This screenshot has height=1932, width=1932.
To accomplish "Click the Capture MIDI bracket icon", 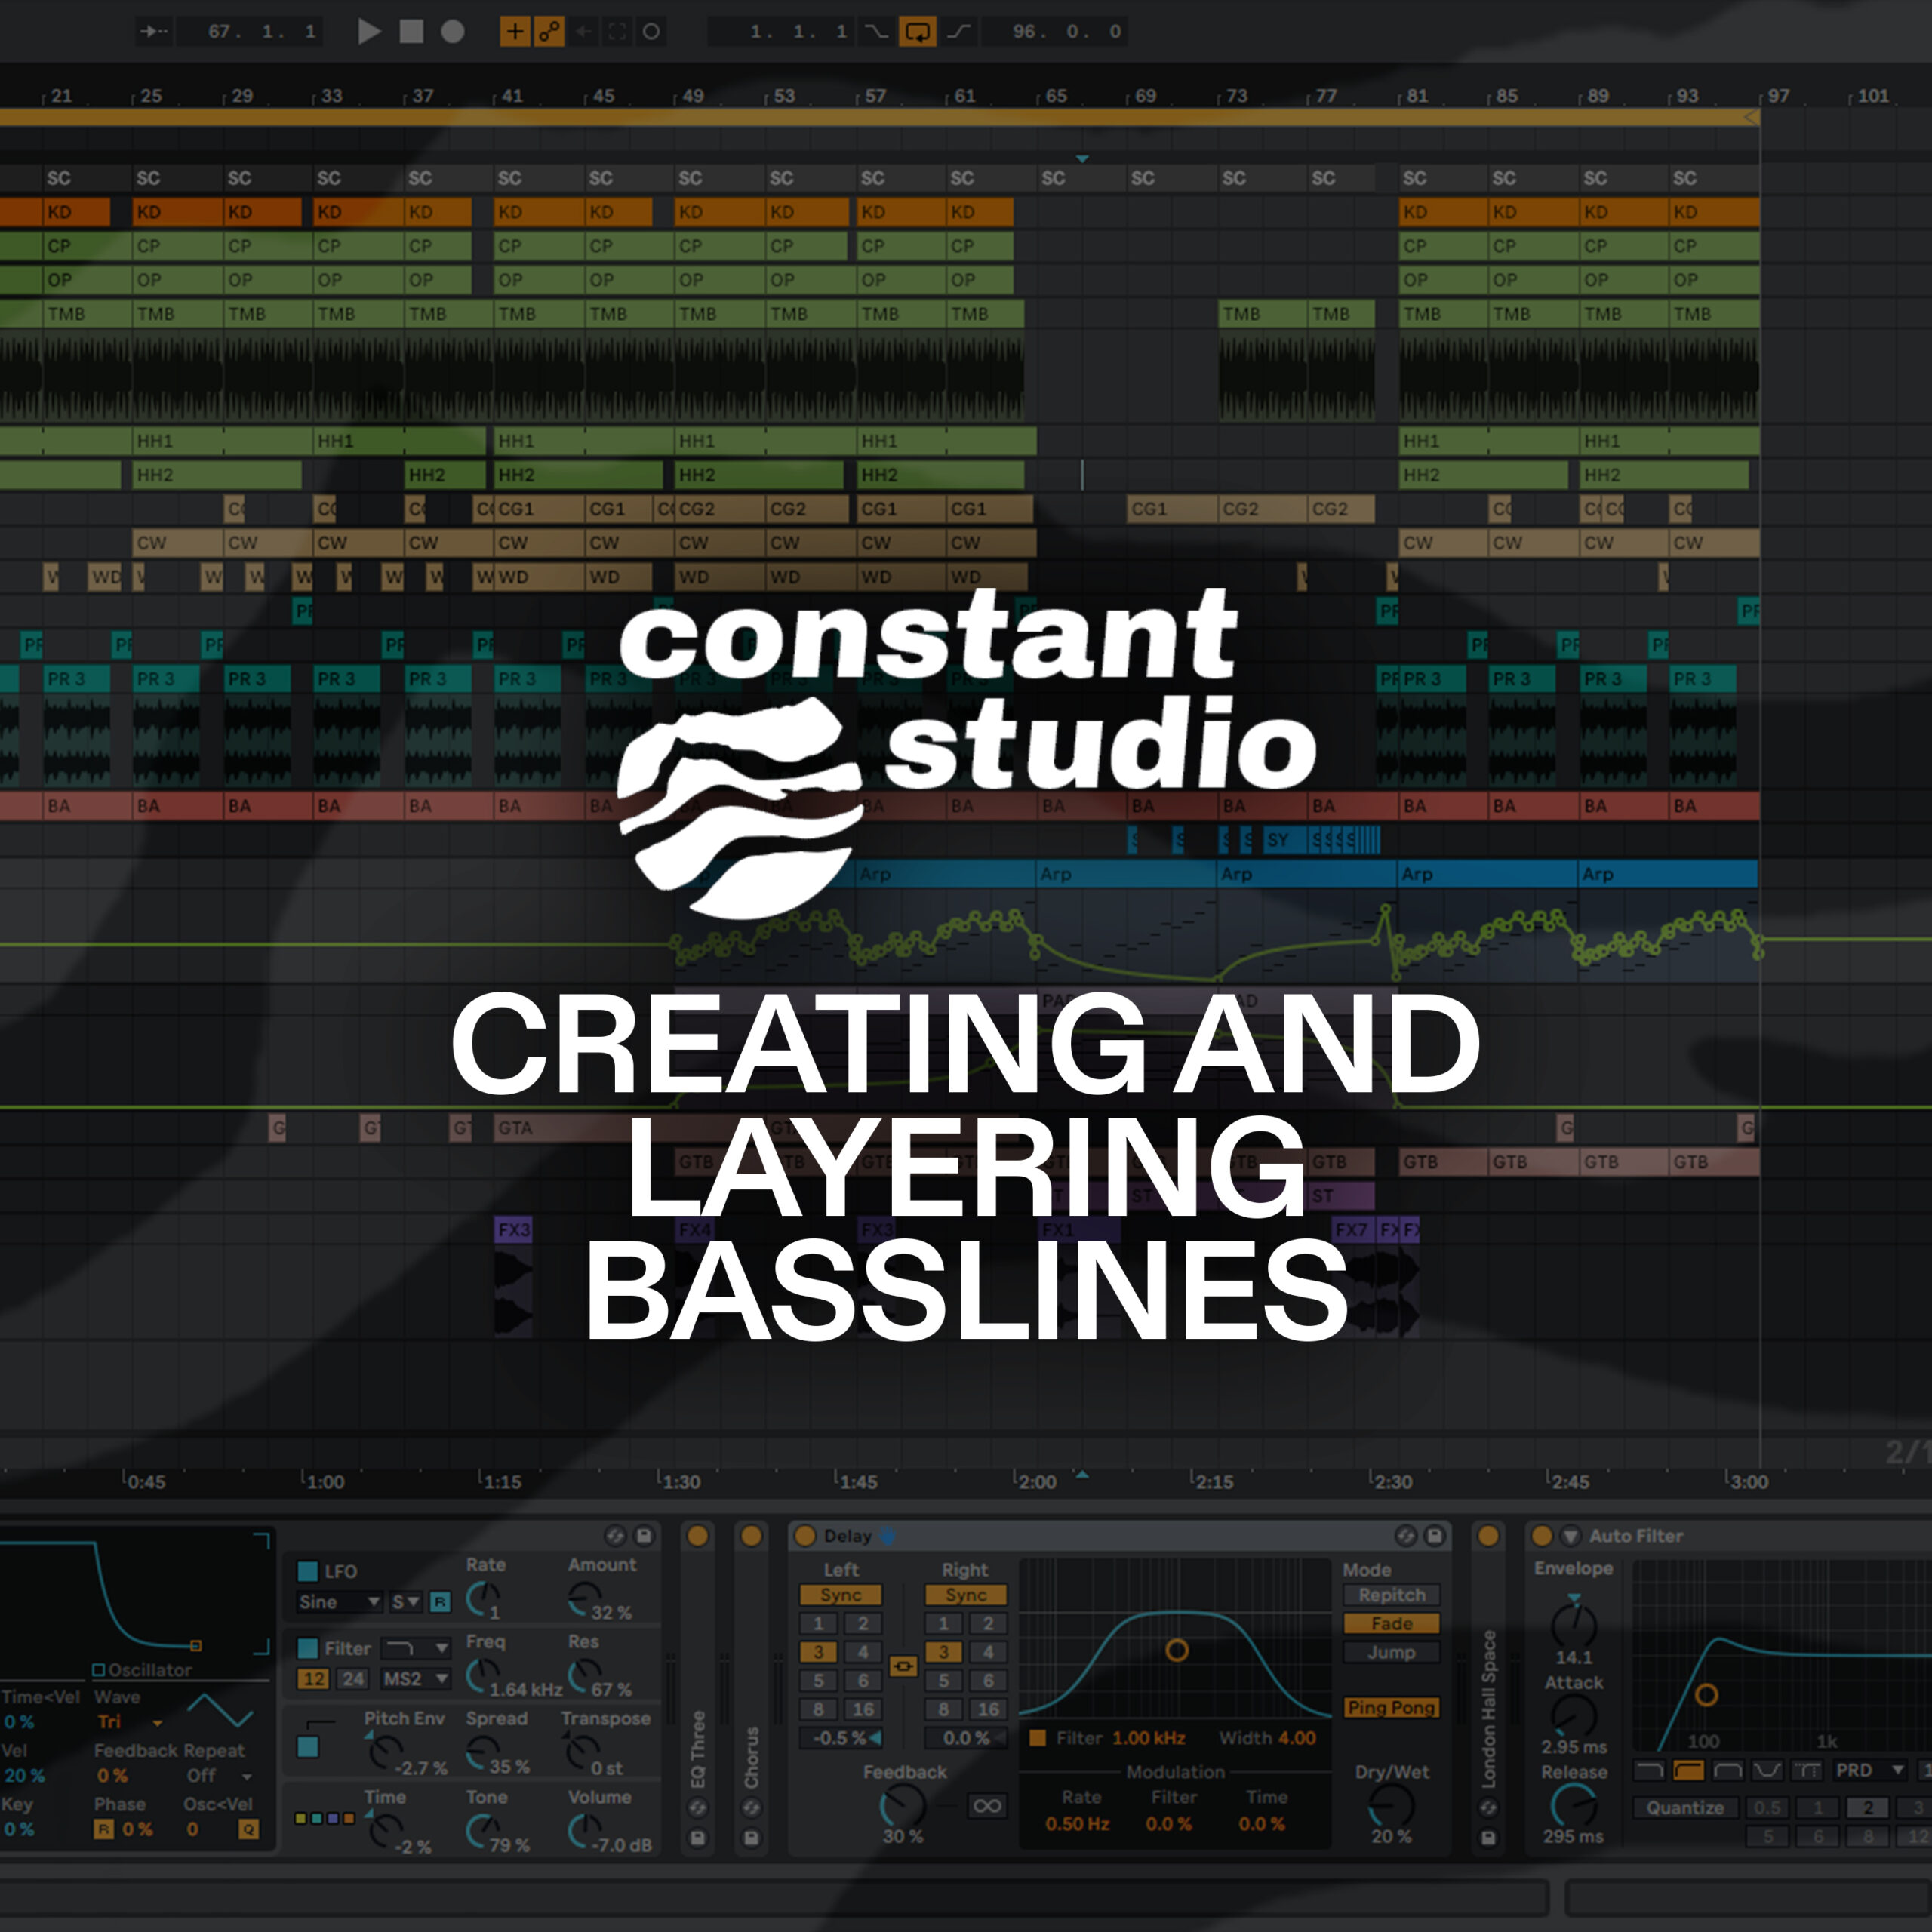I will pyautogui.click(x=617, y=31).
